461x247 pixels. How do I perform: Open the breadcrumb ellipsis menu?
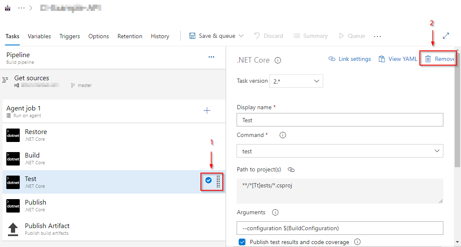coord(21,8)
